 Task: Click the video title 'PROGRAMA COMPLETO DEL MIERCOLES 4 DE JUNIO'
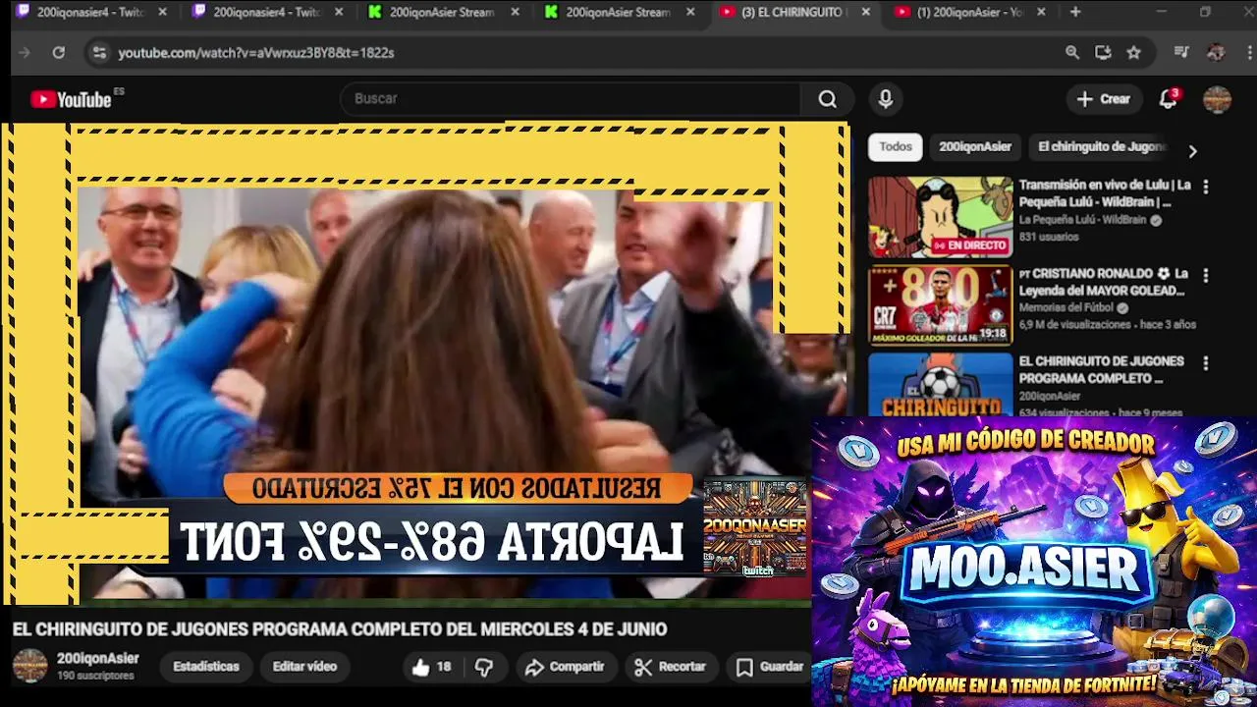[x=459, y=629]
